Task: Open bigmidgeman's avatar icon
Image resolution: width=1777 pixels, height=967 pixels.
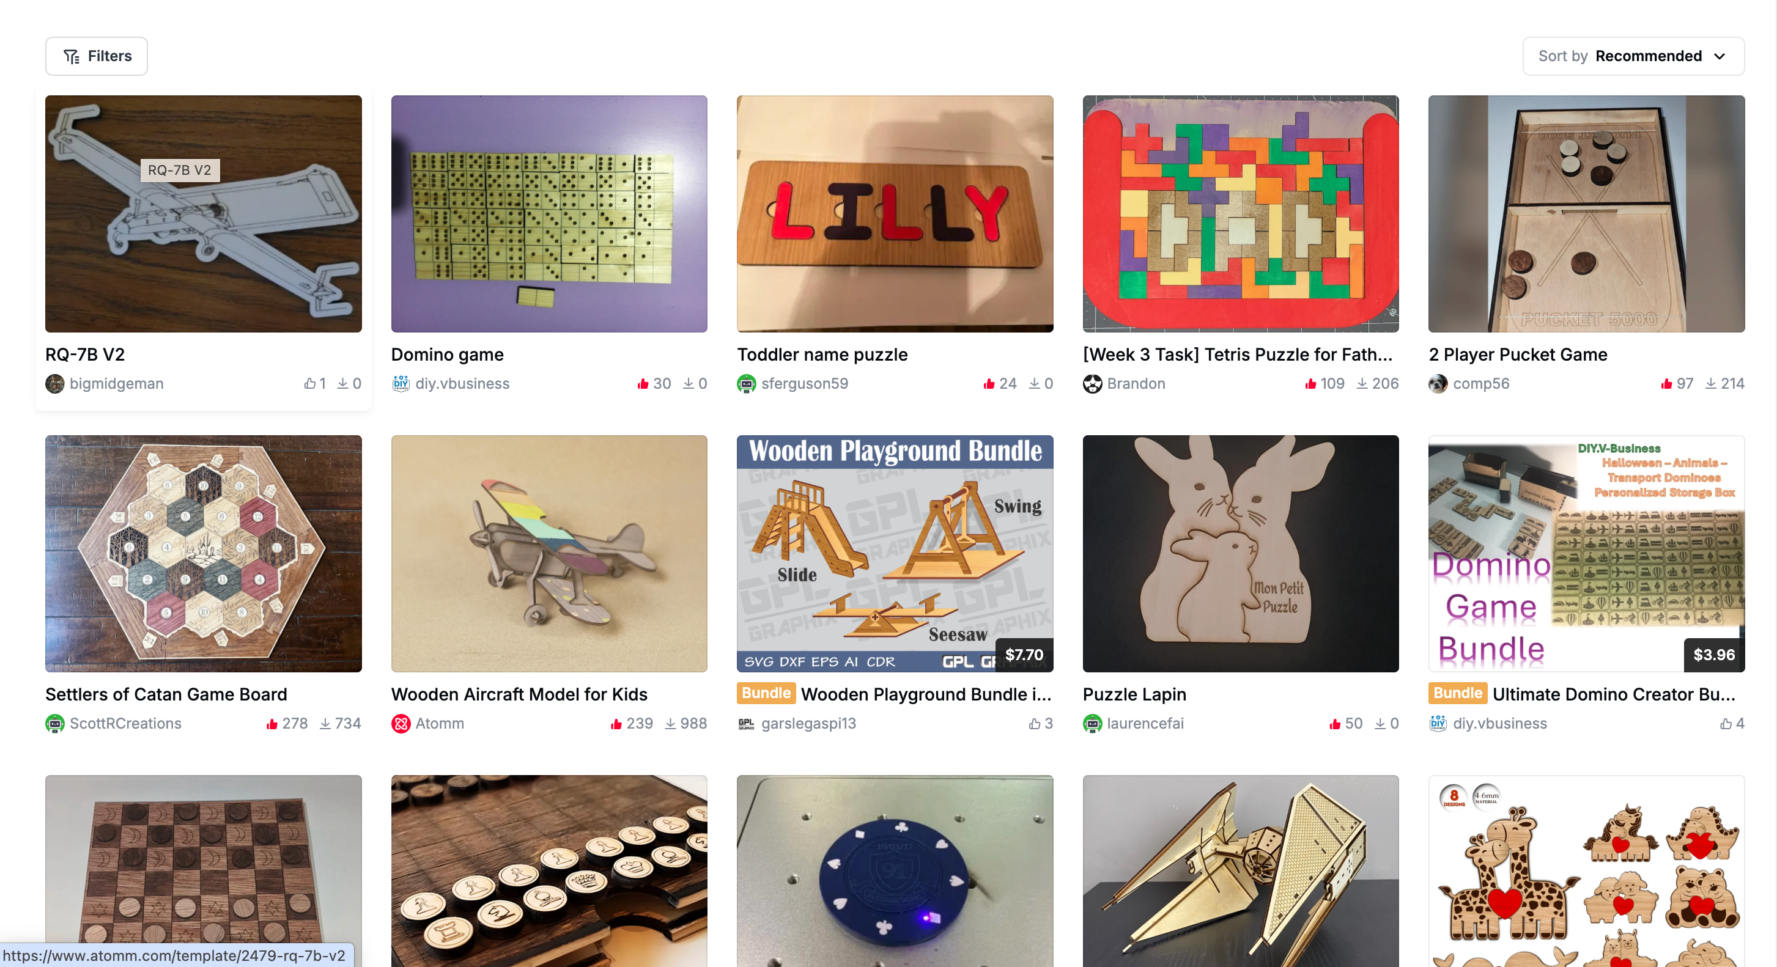Action: pos(54,383)
